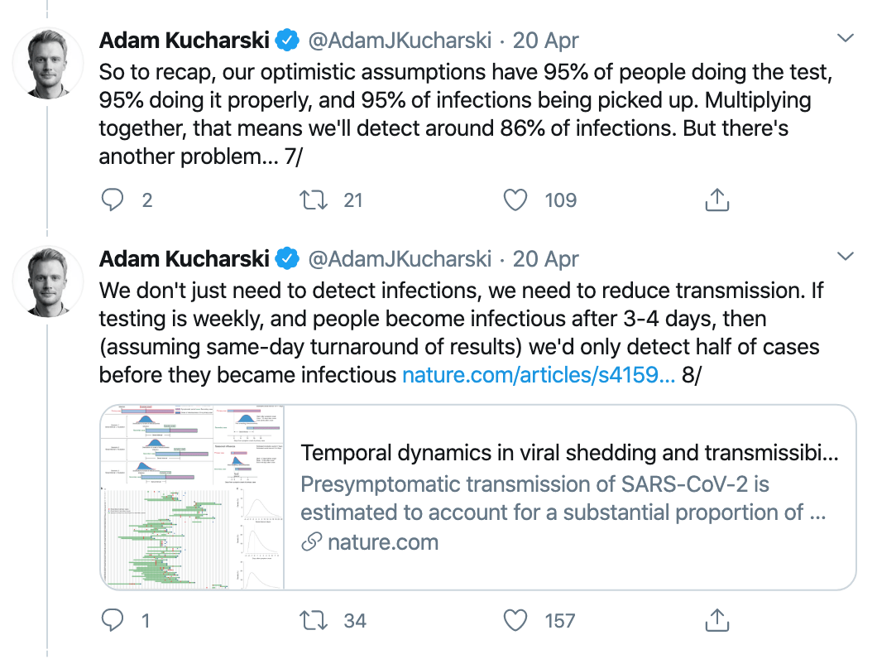Open the Nature article preview thumbnail image
Screen dimensions: 877x664
[x=192, y=497]
